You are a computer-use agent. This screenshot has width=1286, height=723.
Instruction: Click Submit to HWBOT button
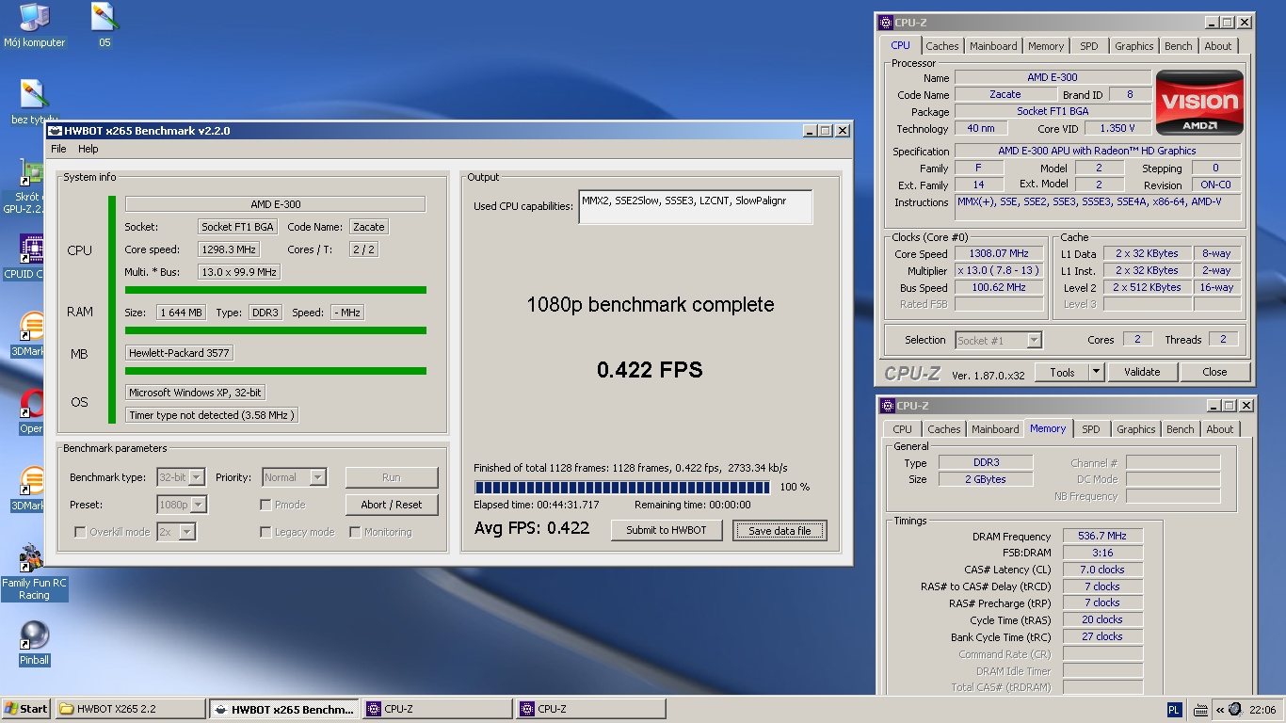(667, 530)
